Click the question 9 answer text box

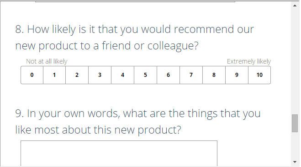pyautogui.click(x=119, y=153)
